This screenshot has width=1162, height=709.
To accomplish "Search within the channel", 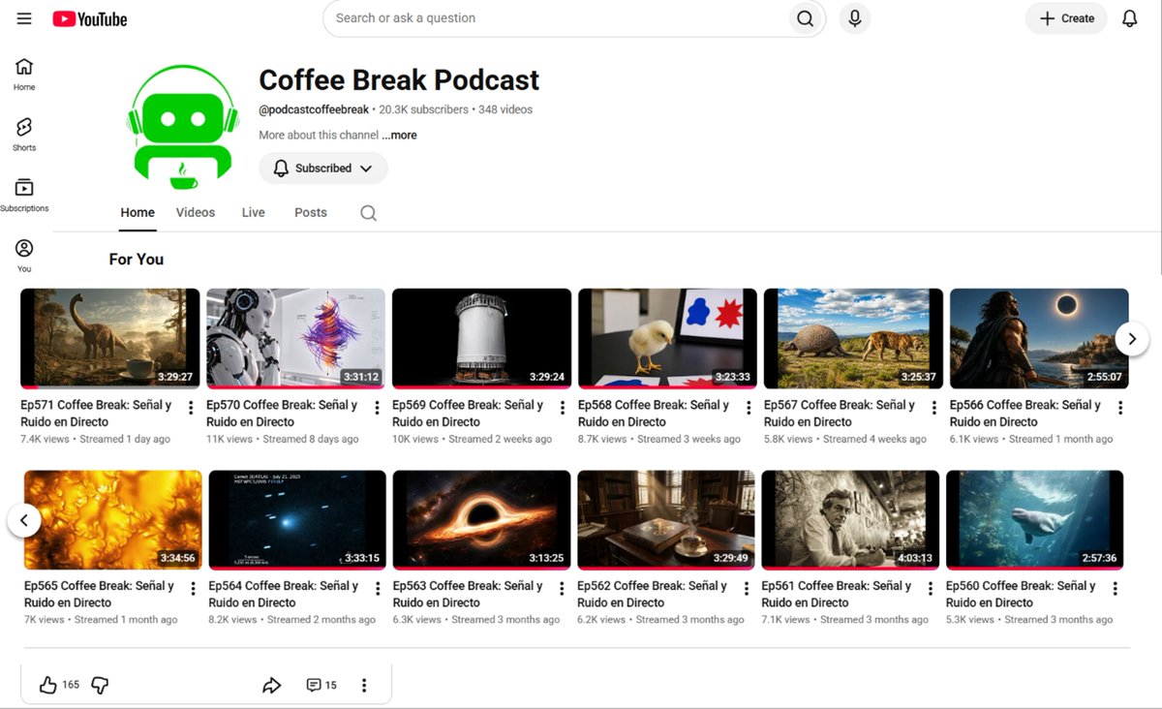I will point(368,213).
